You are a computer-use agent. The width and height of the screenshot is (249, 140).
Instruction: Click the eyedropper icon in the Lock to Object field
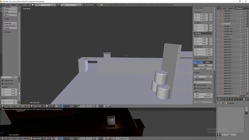point(211,82)
